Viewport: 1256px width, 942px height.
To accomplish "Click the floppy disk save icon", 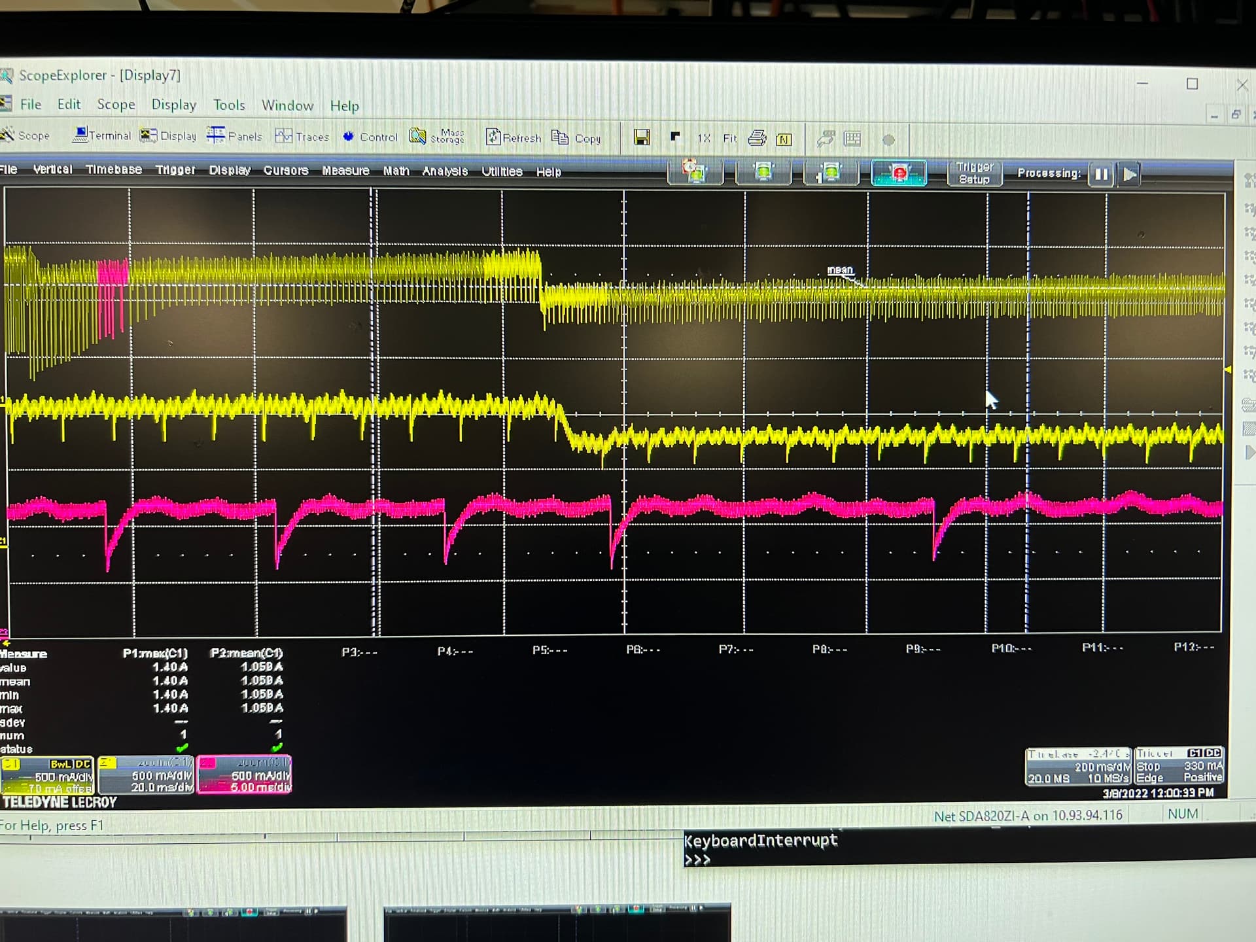I will [642, 137].
